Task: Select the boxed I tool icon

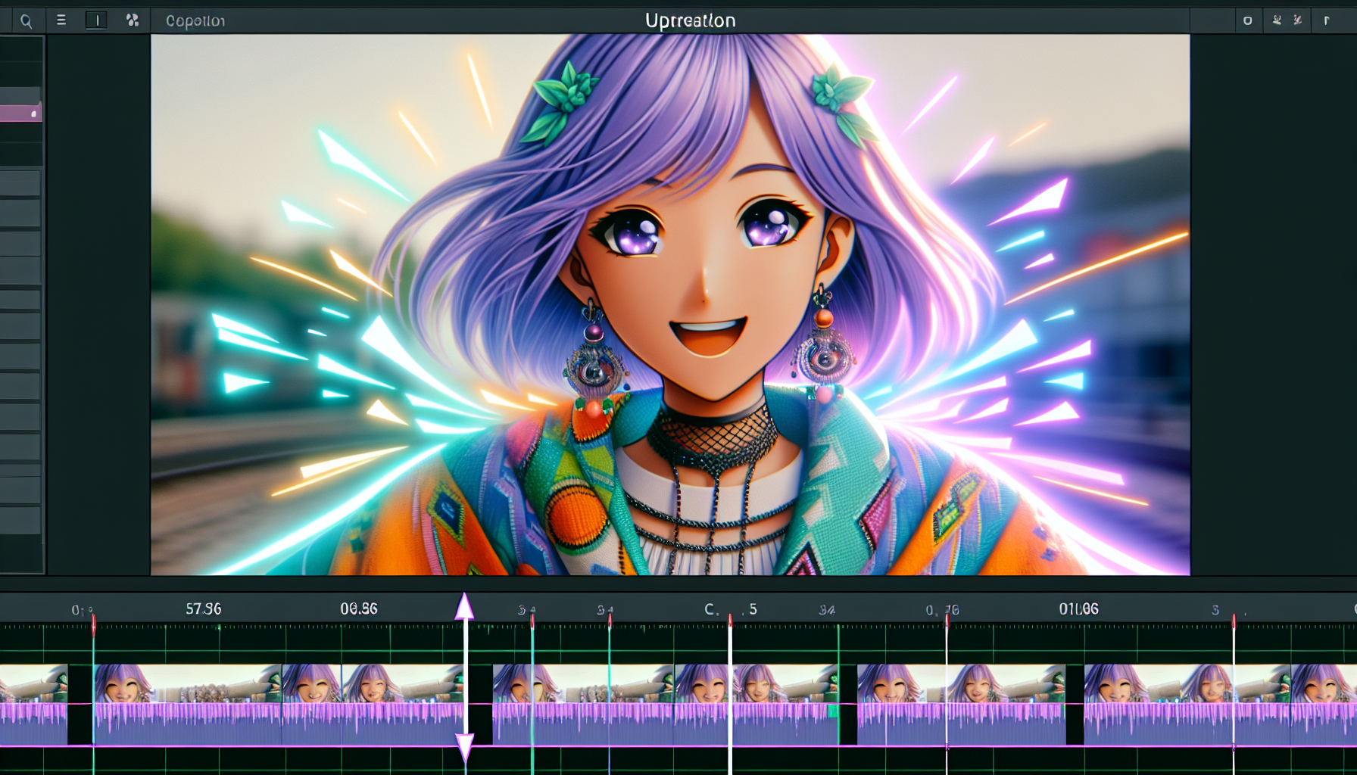Action: pyautogui.click(x=96, y=20)
